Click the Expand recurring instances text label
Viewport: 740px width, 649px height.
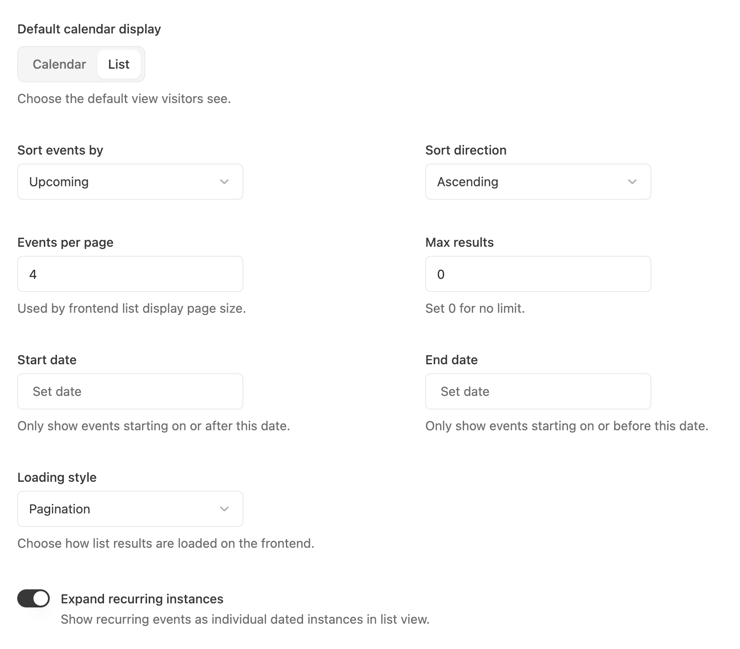click(x=142, y=598)
